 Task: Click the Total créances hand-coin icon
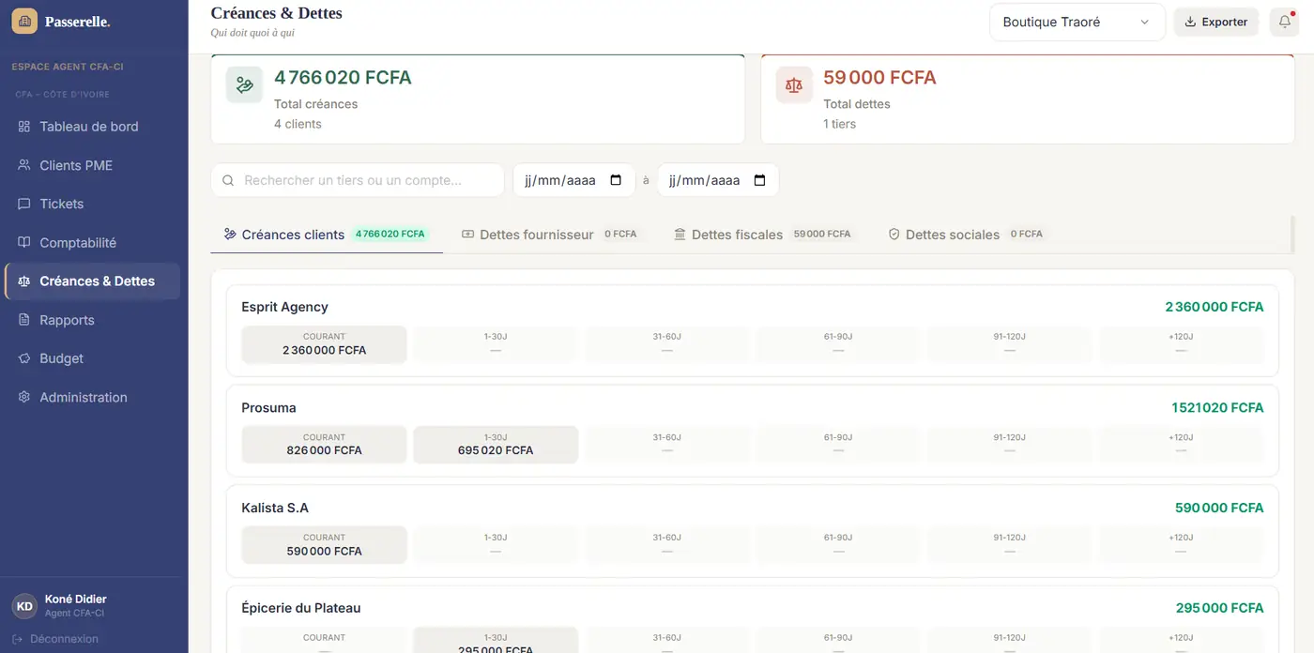tap(244, 85)
